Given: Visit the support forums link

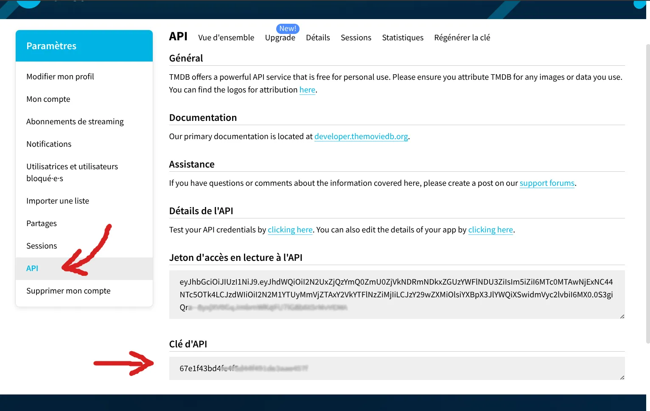Looking at the screenshot, I should pos(547,183).
